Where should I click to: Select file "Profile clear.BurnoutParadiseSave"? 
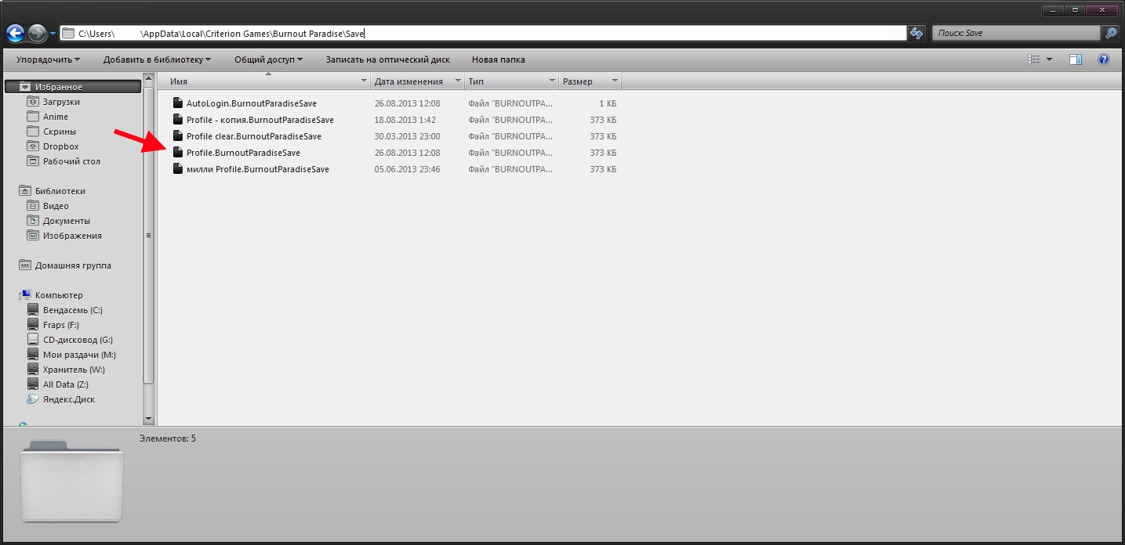pyautogui.click(x=254, y=136)
